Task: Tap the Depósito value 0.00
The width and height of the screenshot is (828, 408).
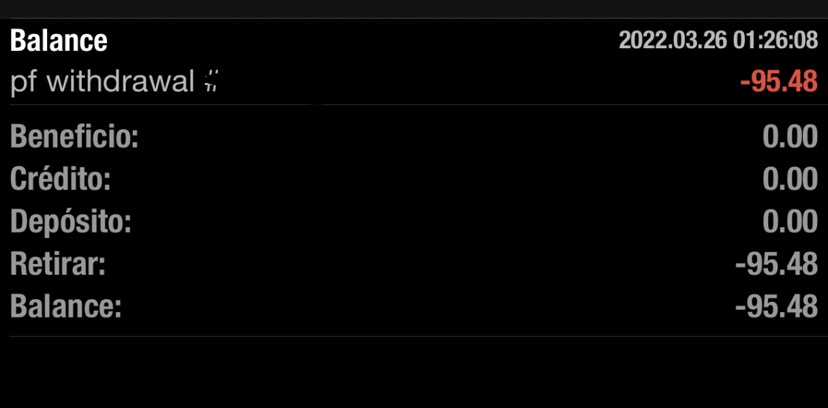Action: [790, 222]
